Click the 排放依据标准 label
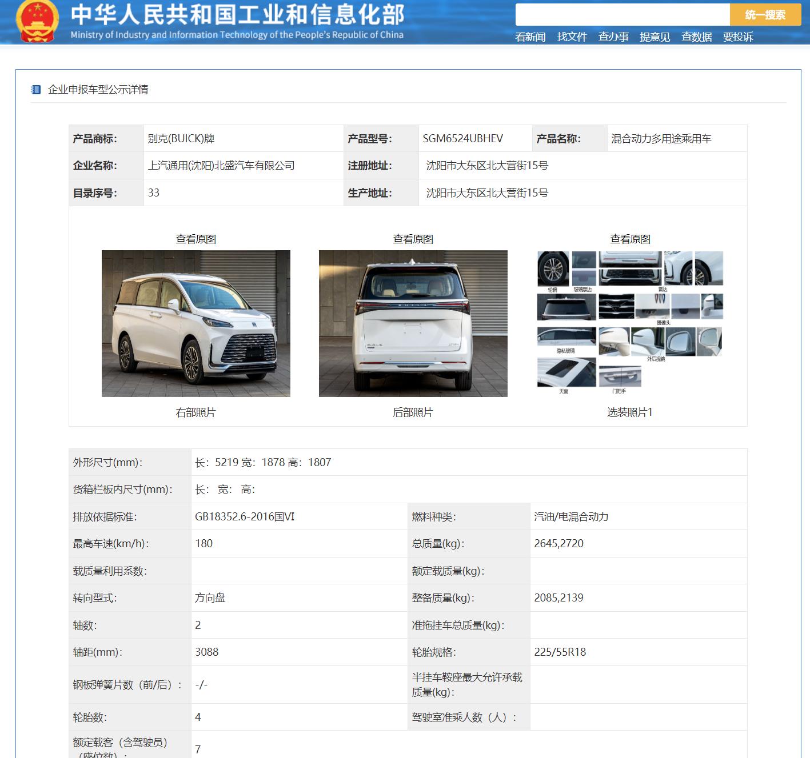Screen dimensions: 810x758 105,517
